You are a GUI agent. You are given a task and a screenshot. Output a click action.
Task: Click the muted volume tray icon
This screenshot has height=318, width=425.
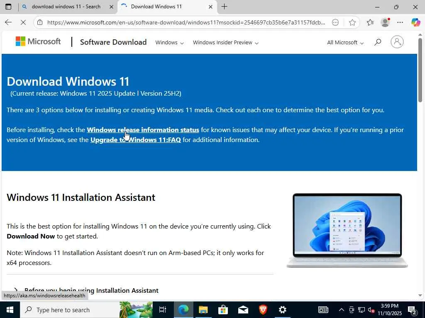[x=371, y=310]
